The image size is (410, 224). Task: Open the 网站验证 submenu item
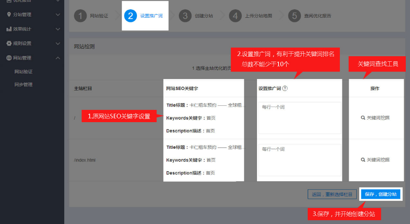24,71
